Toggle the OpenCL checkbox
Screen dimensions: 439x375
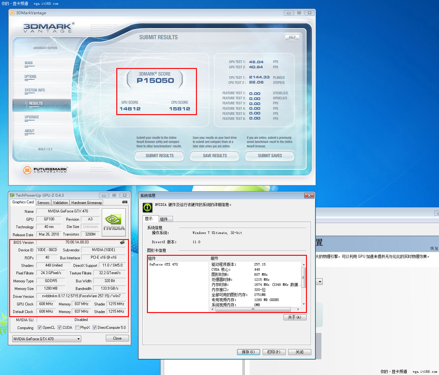pyautogui.click(x=40, y=328)
